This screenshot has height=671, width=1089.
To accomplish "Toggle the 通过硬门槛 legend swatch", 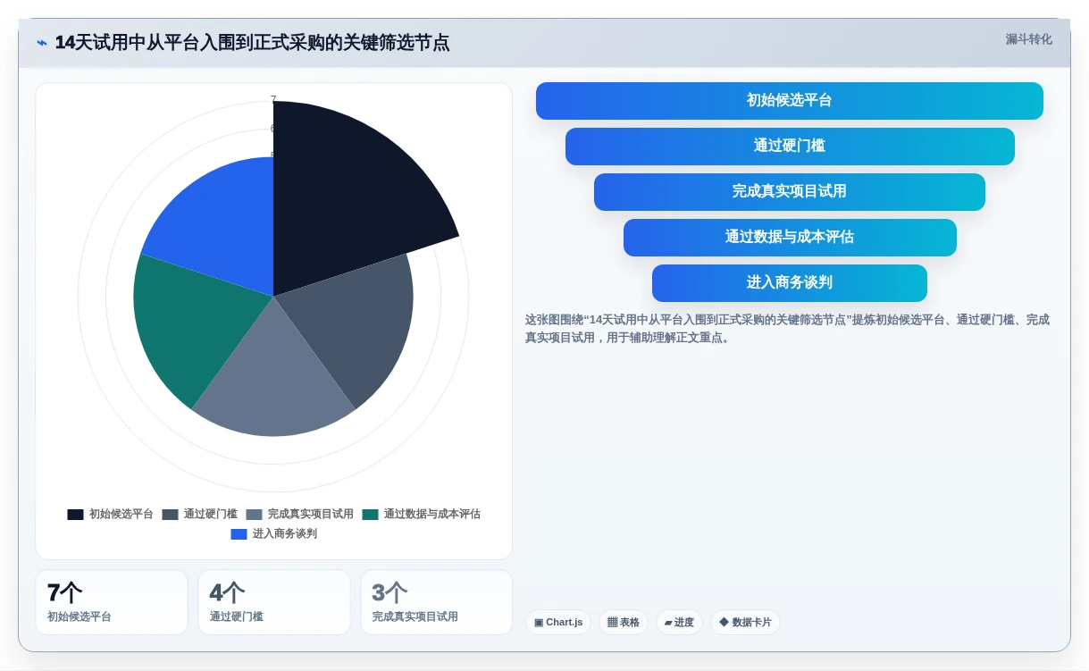I will [x=170, y=515].
